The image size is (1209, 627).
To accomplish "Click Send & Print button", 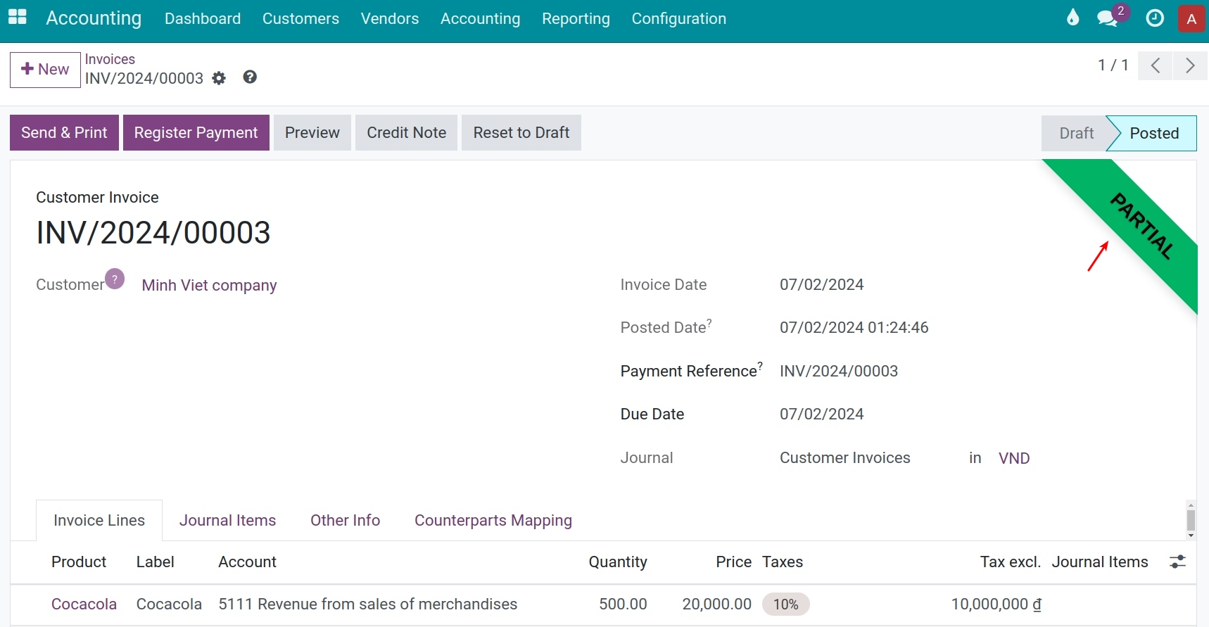I will (x=64, y=132).
